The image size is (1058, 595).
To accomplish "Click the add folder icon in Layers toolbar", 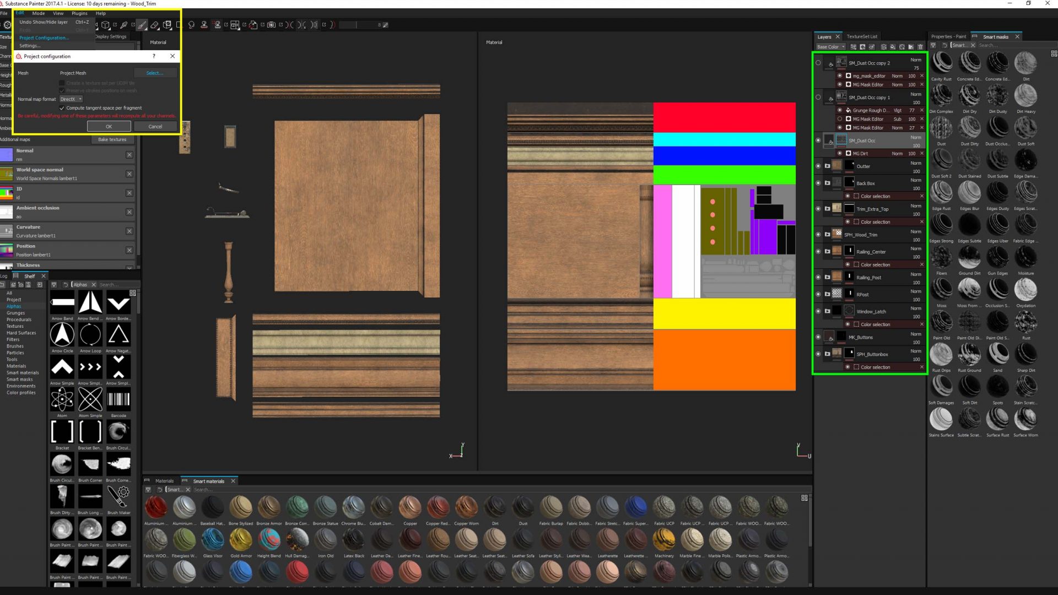I will pos(911,47).
